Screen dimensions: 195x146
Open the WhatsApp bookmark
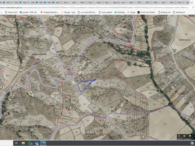coord(119,12)
